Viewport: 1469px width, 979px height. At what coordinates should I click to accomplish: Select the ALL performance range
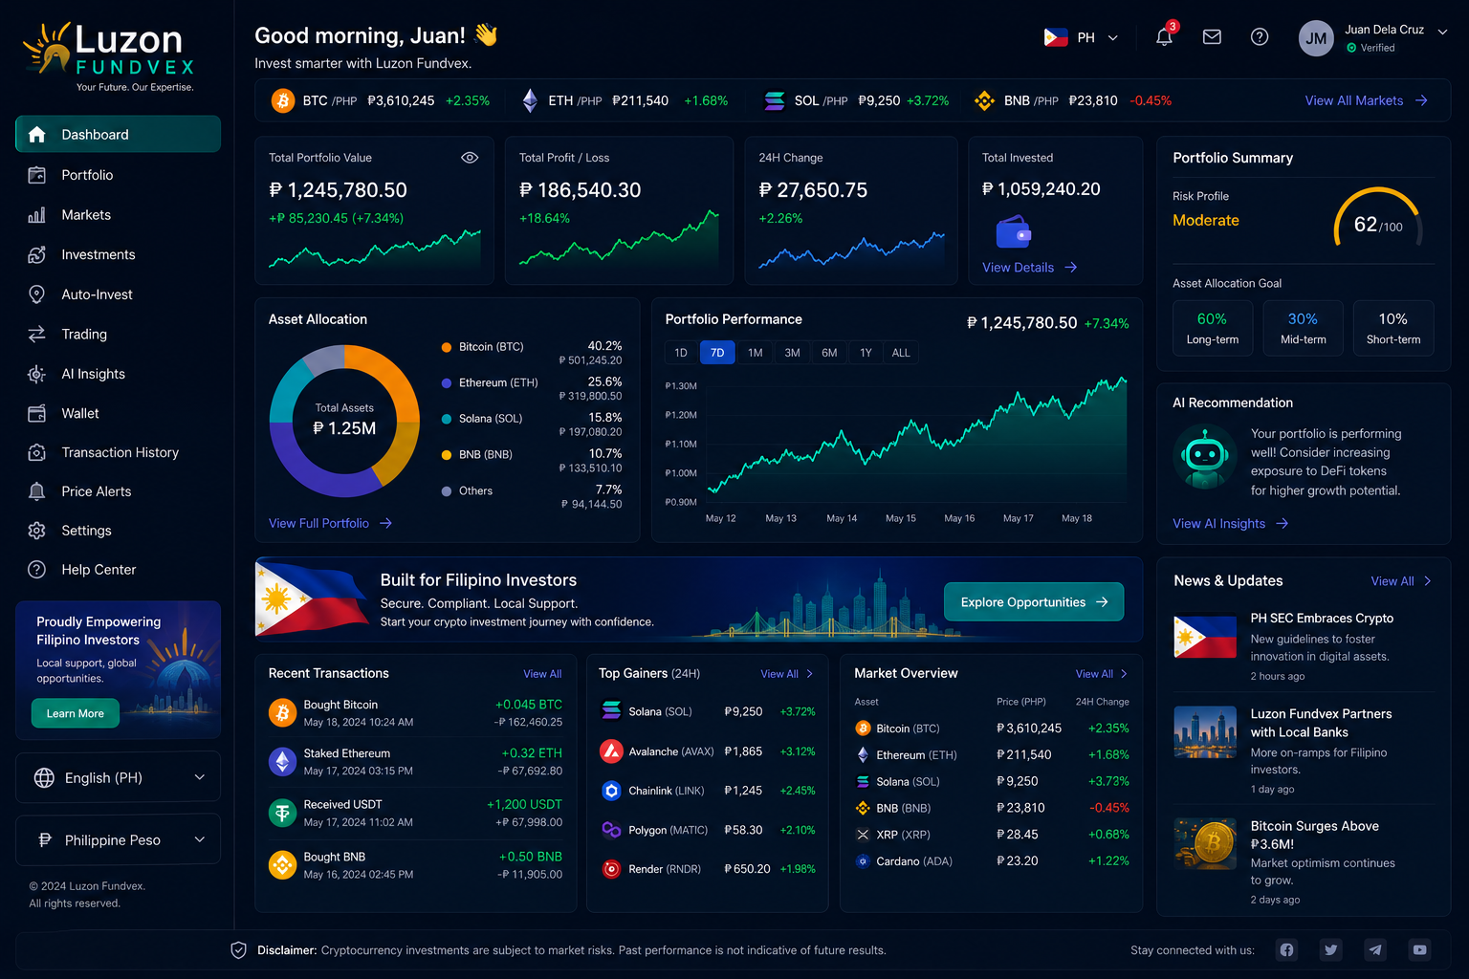coord(901,353)
